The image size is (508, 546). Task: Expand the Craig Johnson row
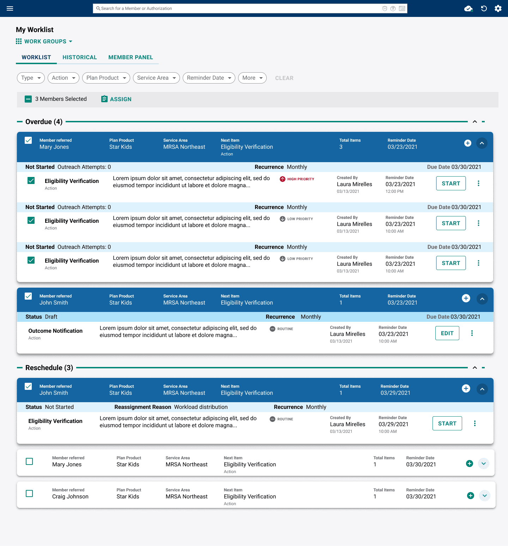[485, 496]
